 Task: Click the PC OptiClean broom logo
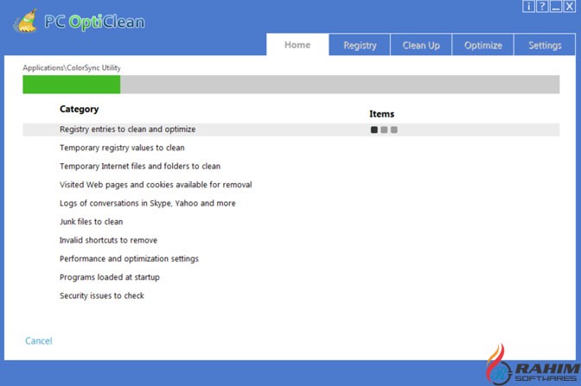tap(25, 21)
